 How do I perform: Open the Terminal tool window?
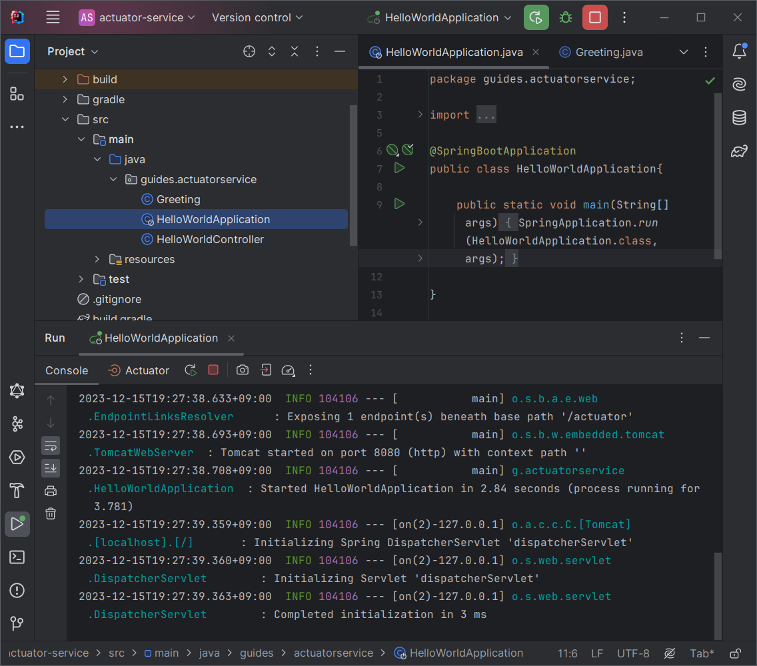pyautogui.click(x=17, y=557)
